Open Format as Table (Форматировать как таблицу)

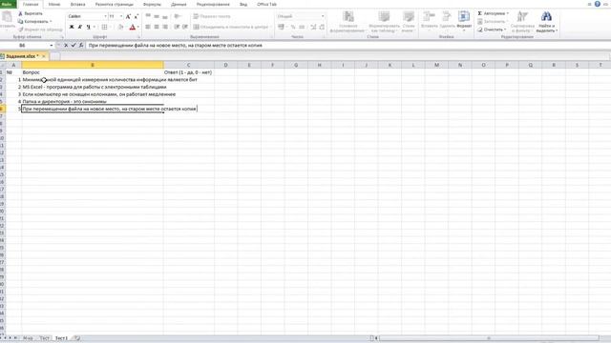pyautogui.click(x=384, y=22)
